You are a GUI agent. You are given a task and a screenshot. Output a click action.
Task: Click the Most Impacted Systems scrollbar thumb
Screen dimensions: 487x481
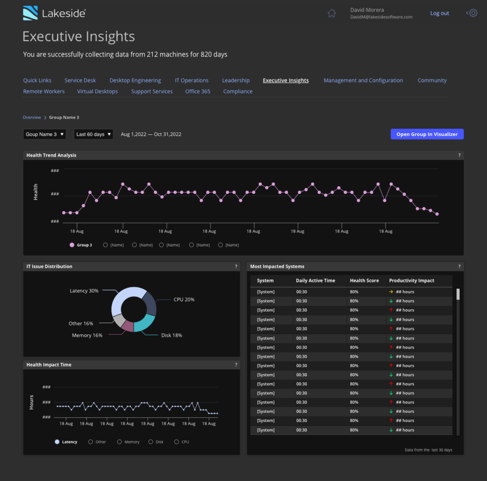point(458,294)
